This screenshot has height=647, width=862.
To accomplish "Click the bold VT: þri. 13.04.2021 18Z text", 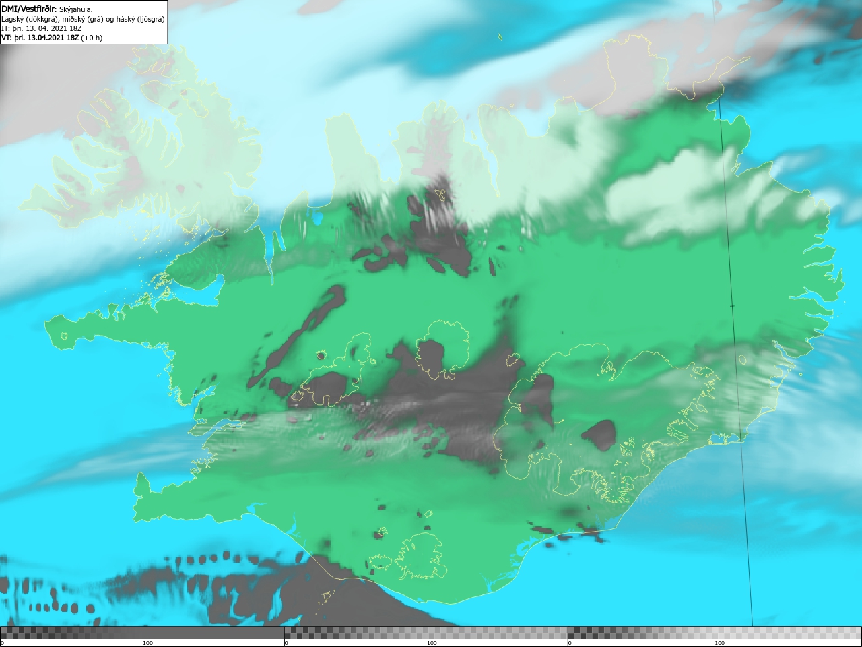I will coord(40,38).
